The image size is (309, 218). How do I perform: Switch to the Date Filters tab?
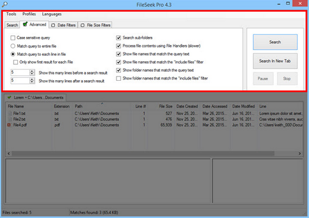coord(64,25)
